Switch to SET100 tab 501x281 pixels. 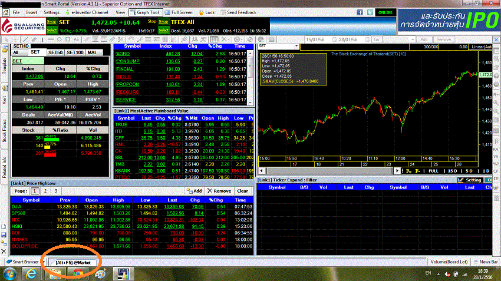pos(75,52)
